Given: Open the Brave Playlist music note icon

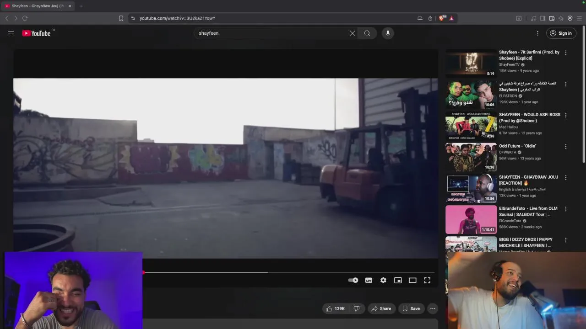Looking at the screenshot, I should point(533,18).
